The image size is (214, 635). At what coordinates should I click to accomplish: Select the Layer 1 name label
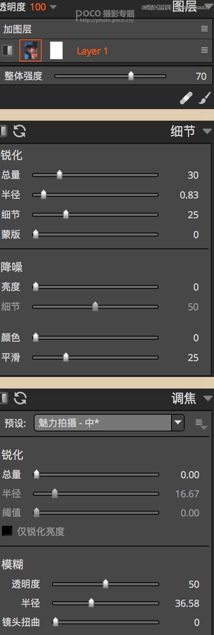click(x=92, y=51)
